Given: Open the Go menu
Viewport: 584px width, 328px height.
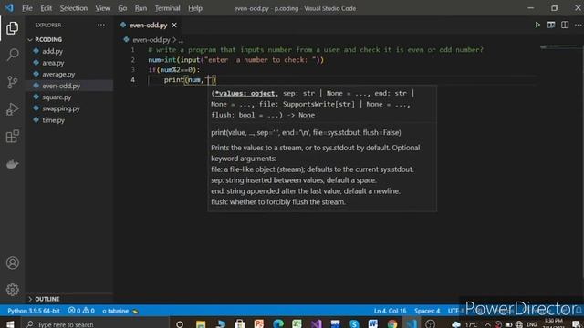Looking at the screenshot, I should [x=122, y=8].
